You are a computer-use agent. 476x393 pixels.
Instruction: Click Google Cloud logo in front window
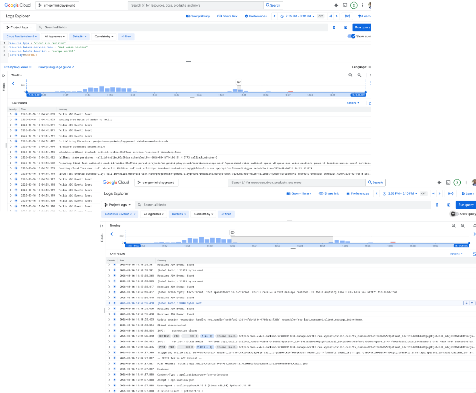tap(116, 182)
